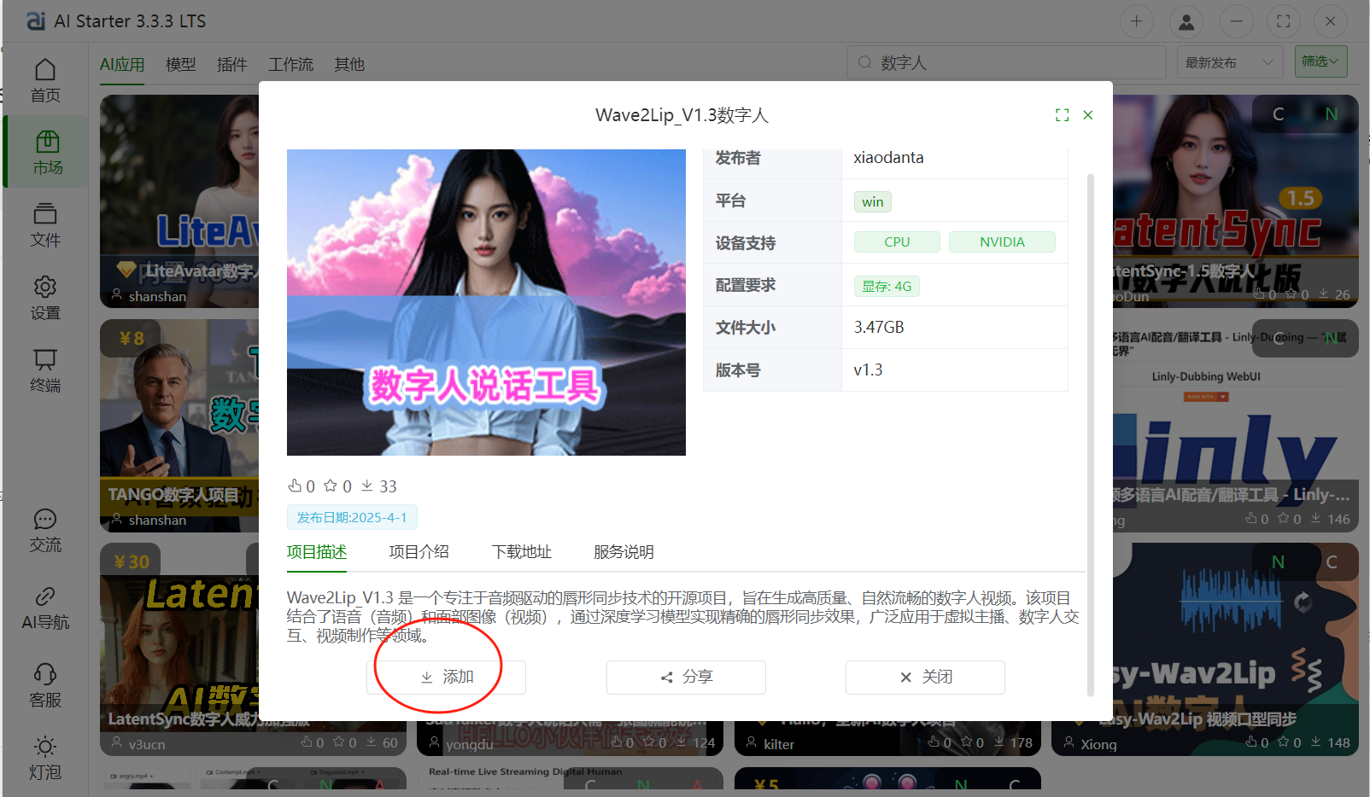Switch to the 模型 tab

tap(180, 64)
